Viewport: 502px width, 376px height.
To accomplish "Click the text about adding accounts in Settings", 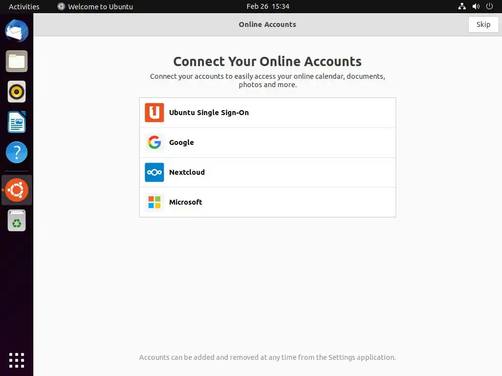I will [x=267, y=357].
